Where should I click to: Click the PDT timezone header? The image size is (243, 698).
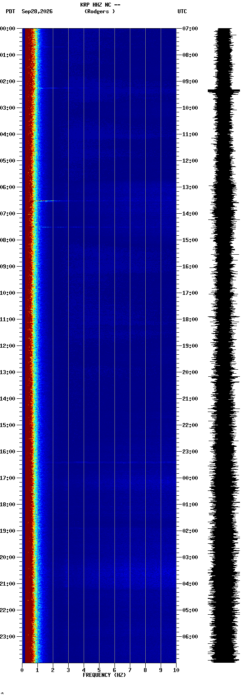[x=10, y=11]
